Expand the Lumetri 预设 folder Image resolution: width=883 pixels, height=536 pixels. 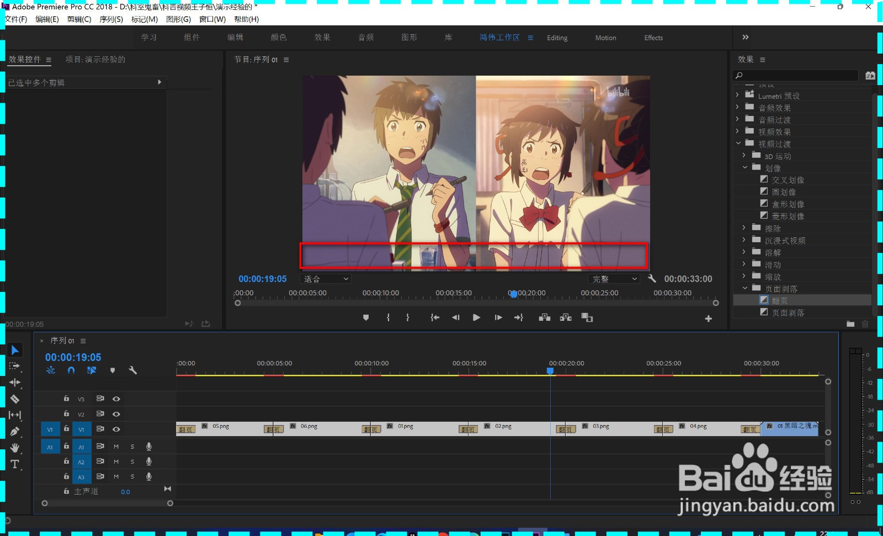[737, 95]
